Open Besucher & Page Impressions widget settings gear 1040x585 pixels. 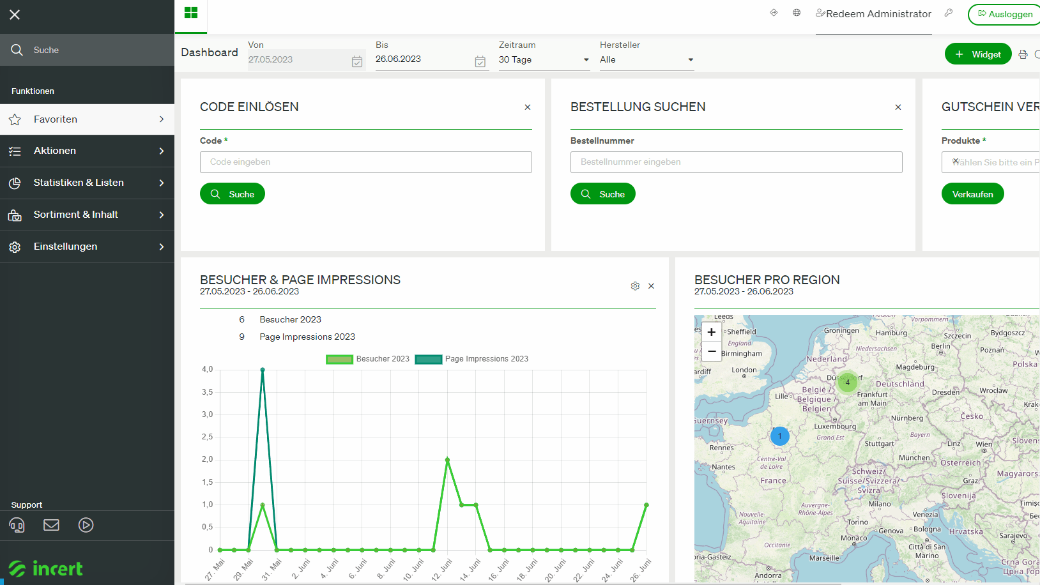point(635,286)
